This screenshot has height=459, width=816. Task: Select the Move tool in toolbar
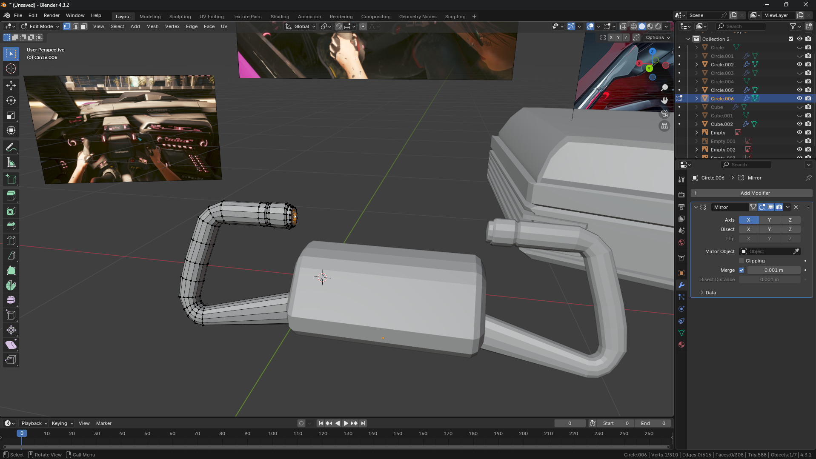(x=11, y=85)
